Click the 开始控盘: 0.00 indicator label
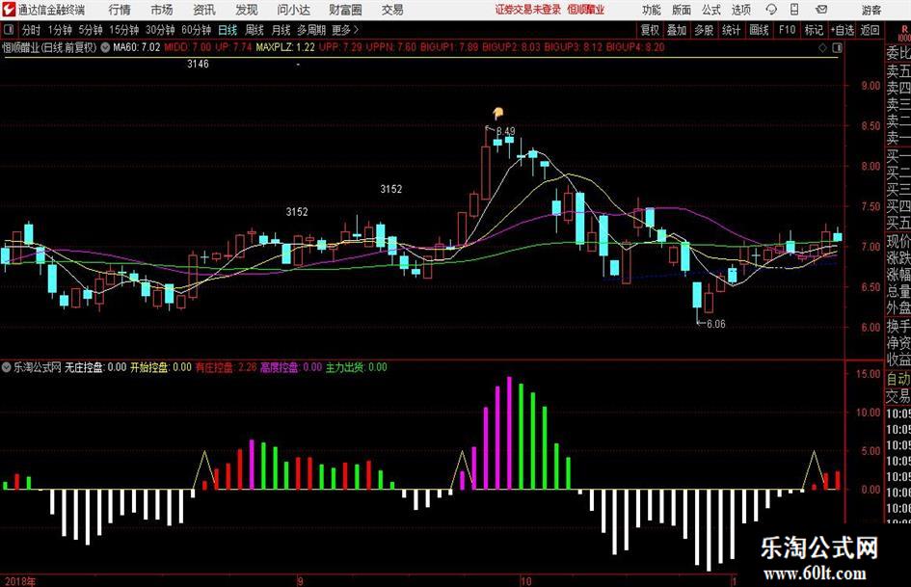 click(x=160, y=367)
